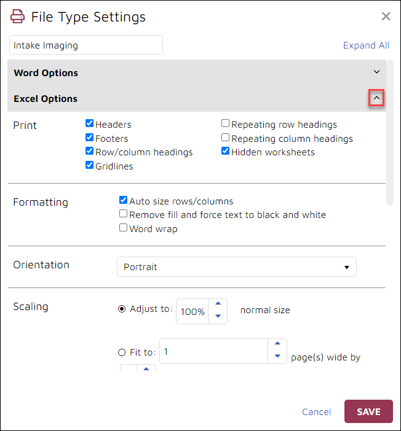Open the Orientation Portrait dropdown
The height and width of the screenshot is (431, 401).
[237, 267]
